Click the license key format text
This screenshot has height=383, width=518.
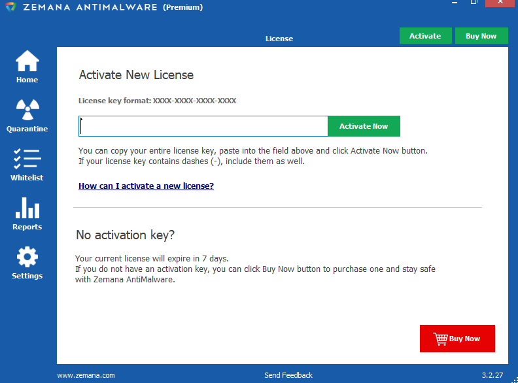point(157,101)
